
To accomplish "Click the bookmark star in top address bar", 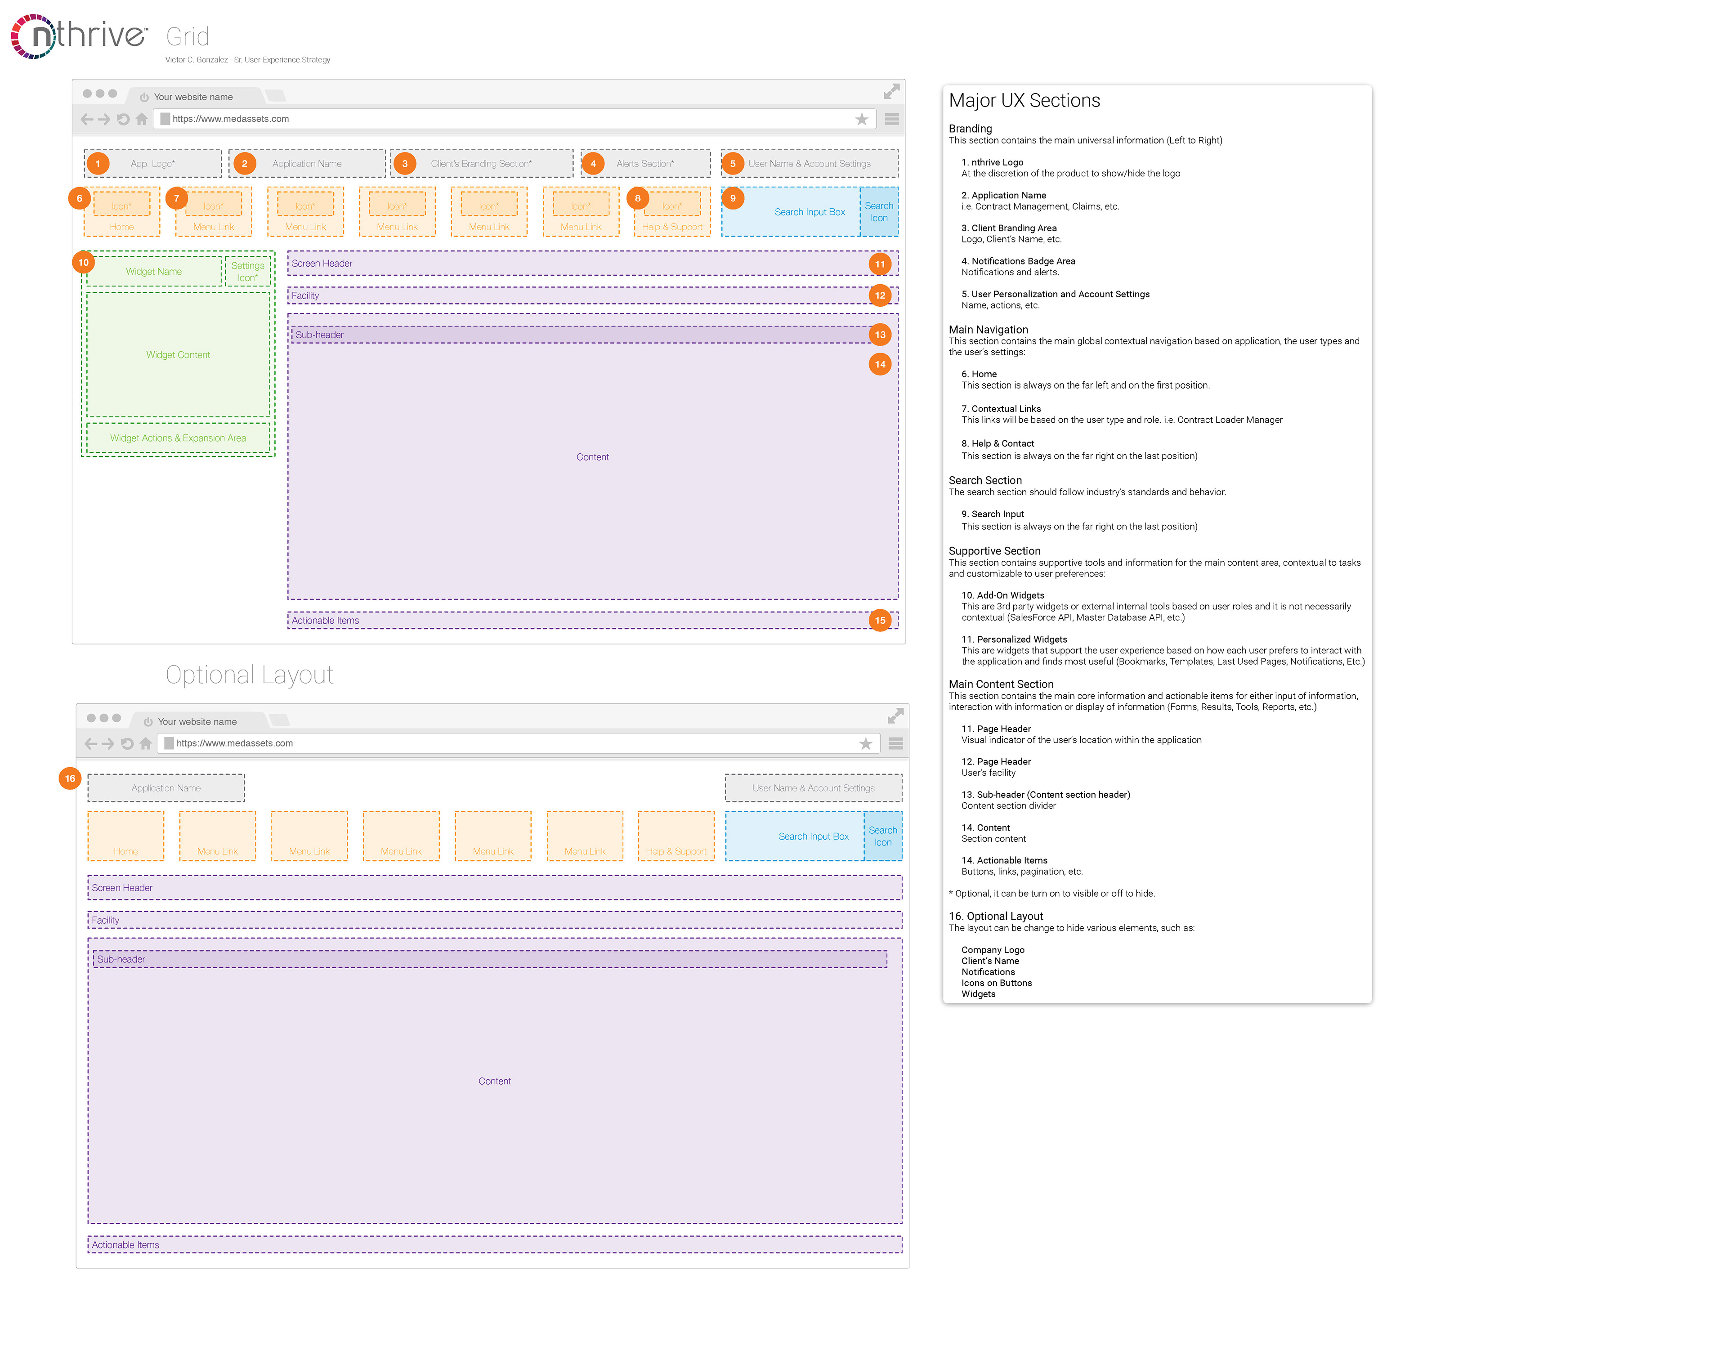I will [x=862, y=119].
